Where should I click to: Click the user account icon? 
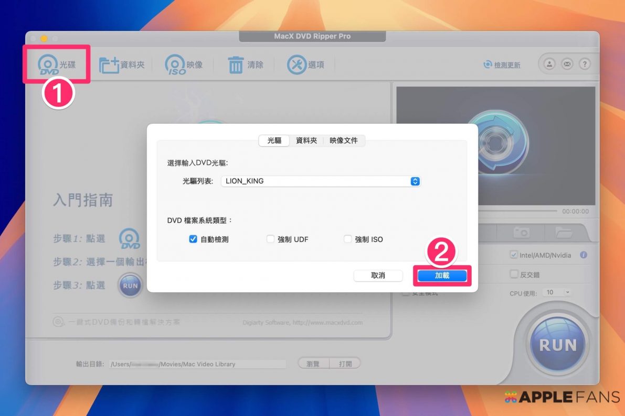click(x=549, y=64)
